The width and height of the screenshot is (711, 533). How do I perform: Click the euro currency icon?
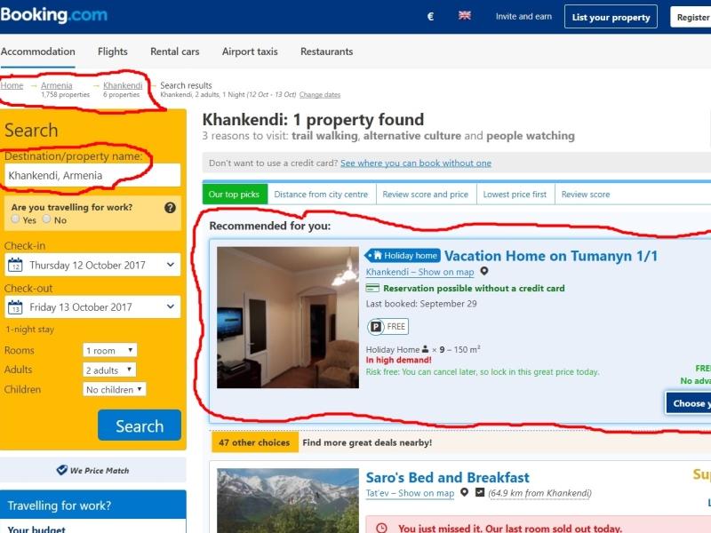[430, 17]
